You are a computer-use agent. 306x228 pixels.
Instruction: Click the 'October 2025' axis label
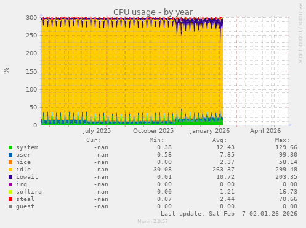pos(153,131)
